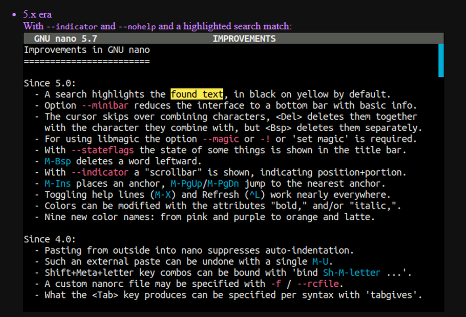Click the '--indicator' option in the caption
Screen dimensions: 466x317
pyautogui.click(x=72, y=27)
